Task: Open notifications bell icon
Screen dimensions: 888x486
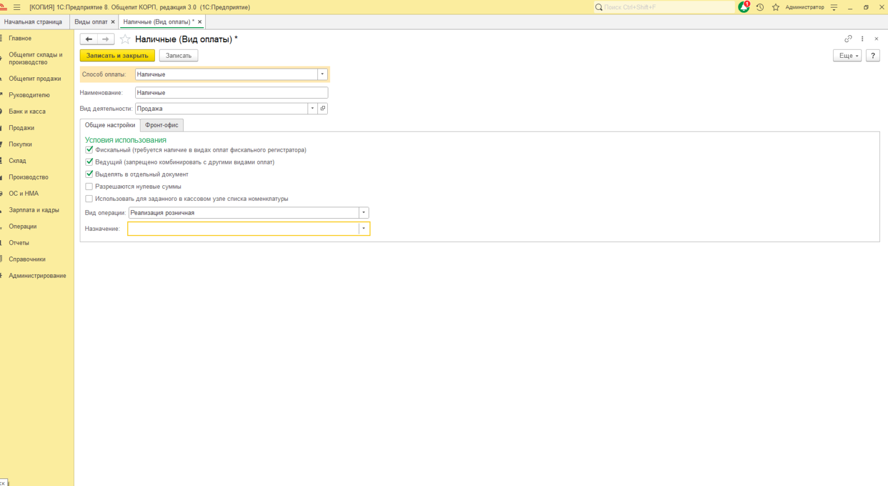Action: 744,7
